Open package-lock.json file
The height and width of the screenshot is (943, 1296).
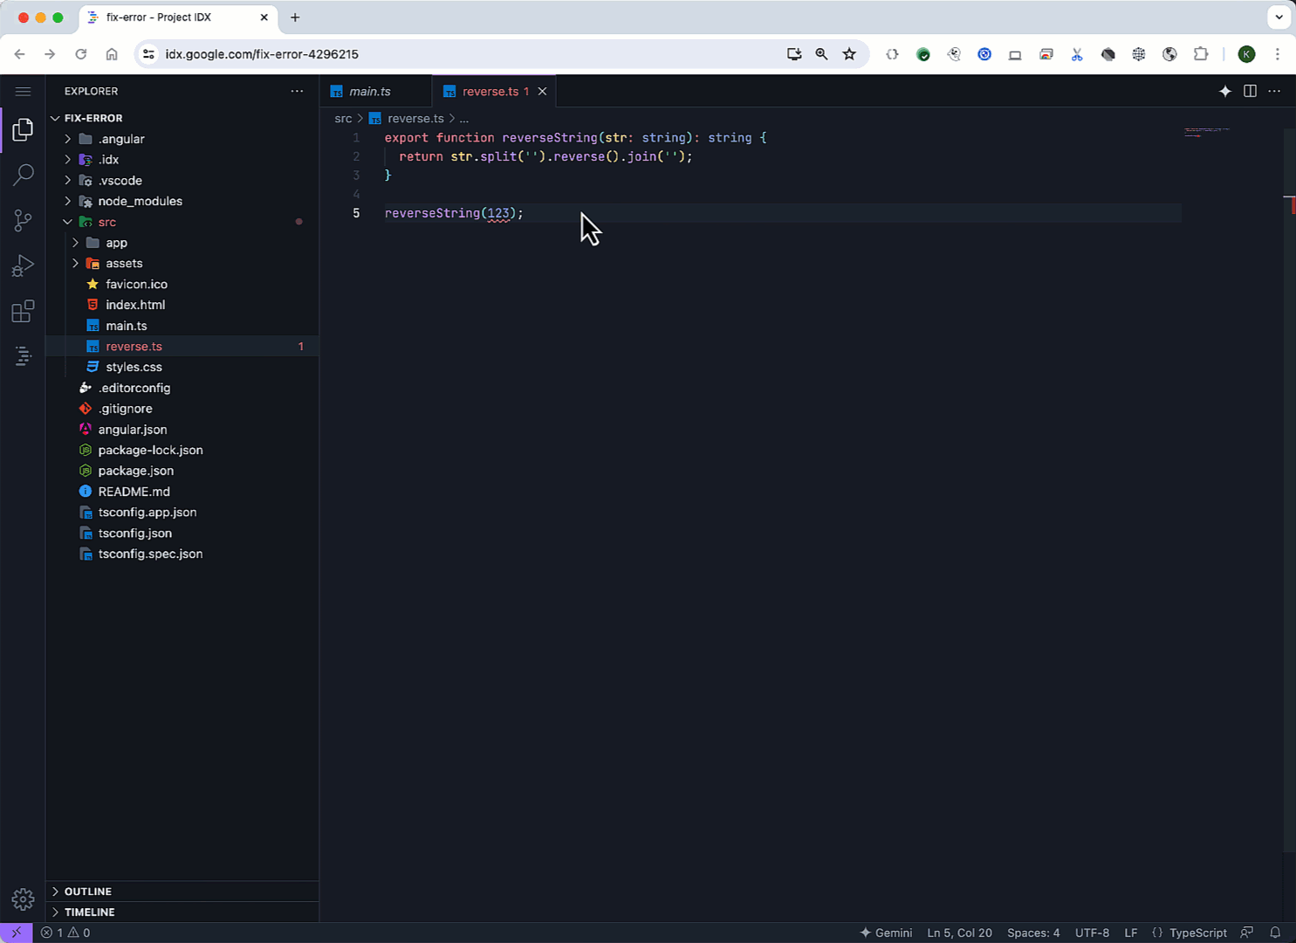click(150, 450)
